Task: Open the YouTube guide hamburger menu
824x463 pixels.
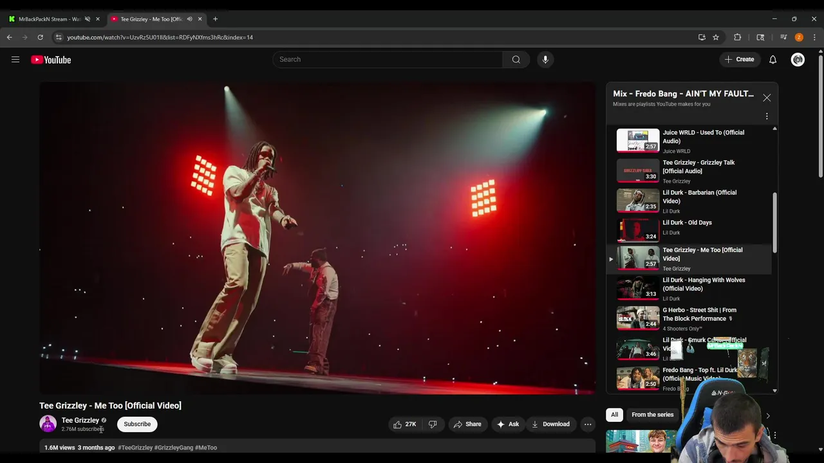Action: [x=15, y=60]
